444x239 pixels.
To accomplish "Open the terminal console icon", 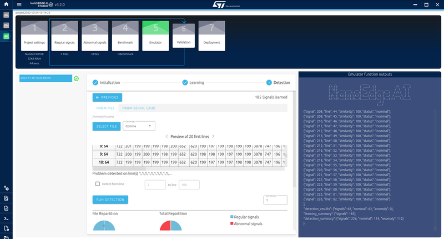I will point(6,219).
